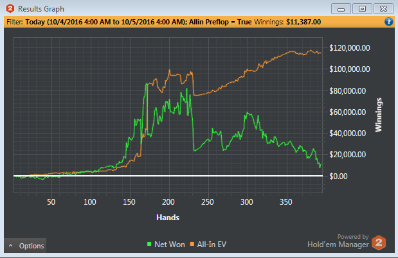Minimize the Results Graph window

tap(341, 9)
